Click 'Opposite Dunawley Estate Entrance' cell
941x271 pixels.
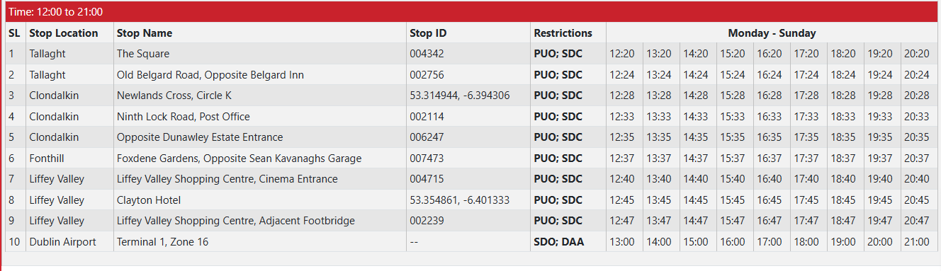(x=200, y=137)
